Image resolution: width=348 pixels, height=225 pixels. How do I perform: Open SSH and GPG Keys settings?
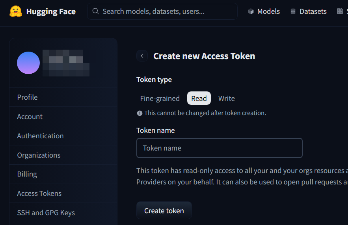(x=46, y=213)
